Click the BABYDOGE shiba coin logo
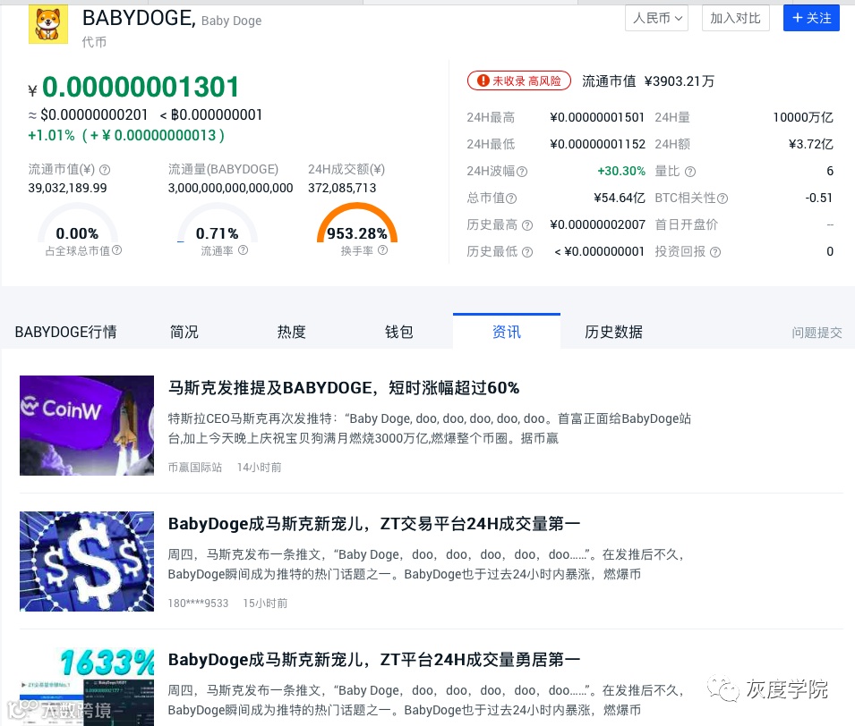Screen dimensions: 855x726 coord(48,24)
